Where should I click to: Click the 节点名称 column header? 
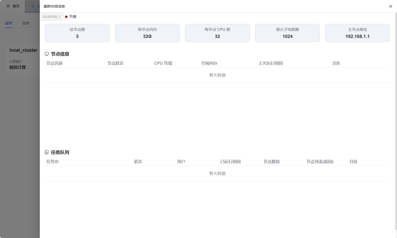point(55,63)
